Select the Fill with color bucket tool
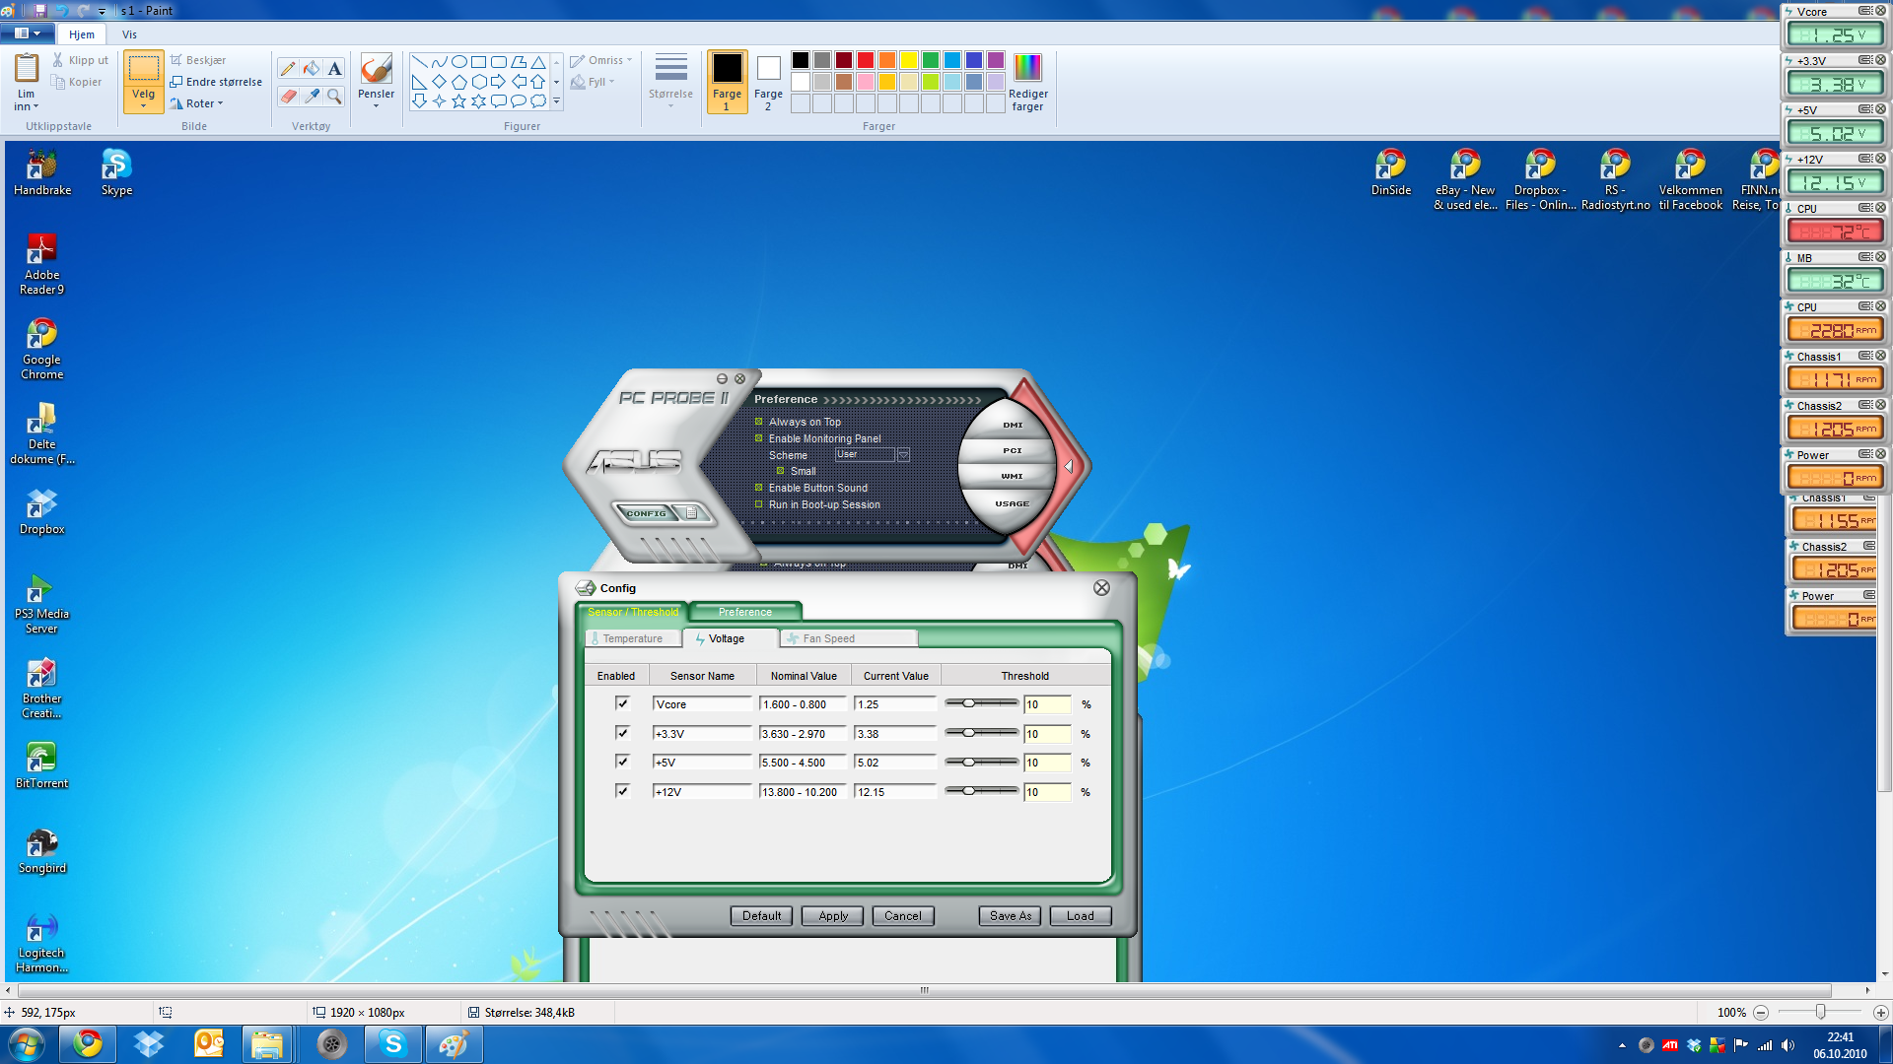 click(x=312, y=68)
